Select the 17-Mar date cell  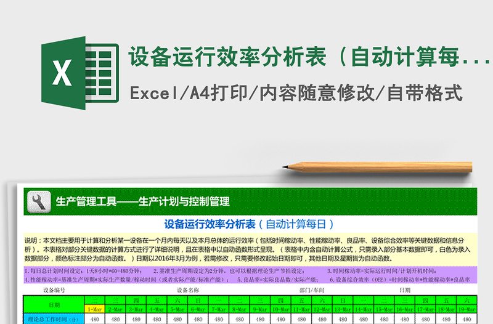425,310
